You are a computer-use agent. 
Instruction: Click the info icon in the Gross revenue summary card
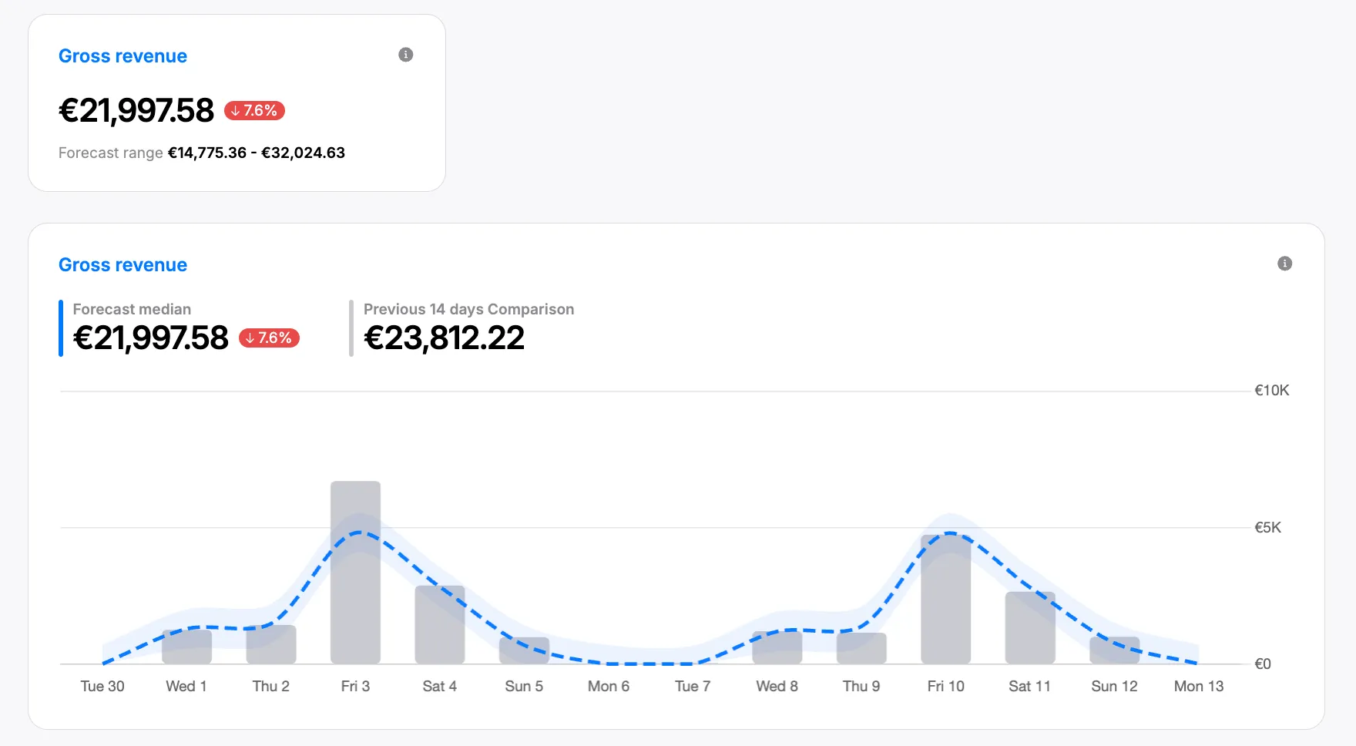point(405,55)
